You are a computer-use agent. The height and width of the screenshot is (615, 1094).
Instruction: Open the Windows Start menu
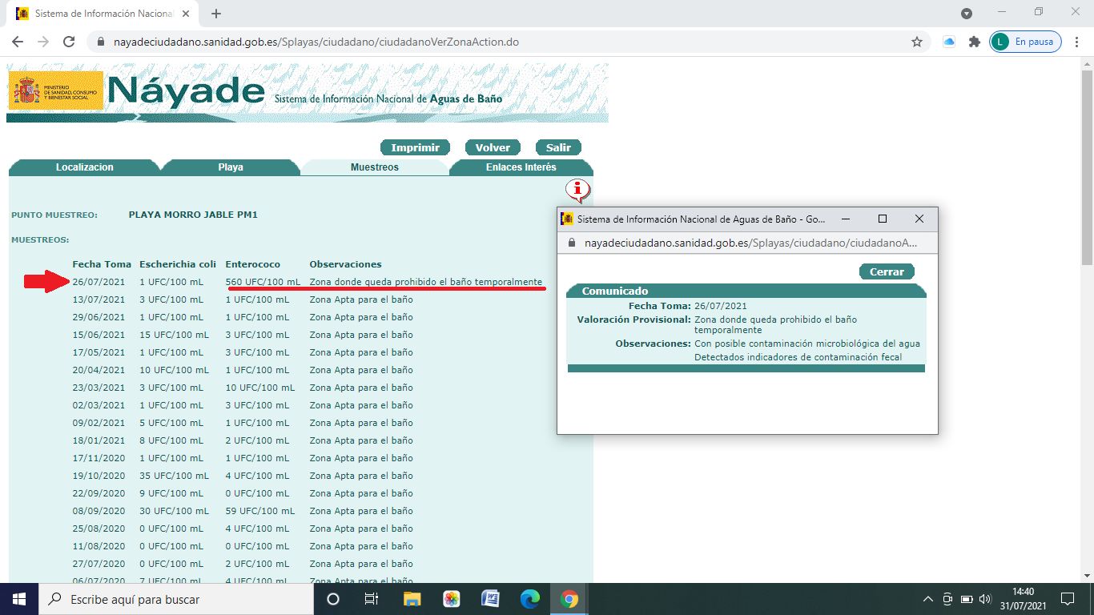(19, 599)
